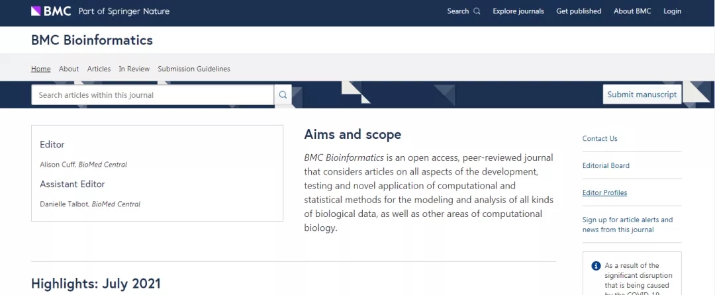Open the Get published menu
This screenshot has width=715, height=295.
[x=579, y=11]
